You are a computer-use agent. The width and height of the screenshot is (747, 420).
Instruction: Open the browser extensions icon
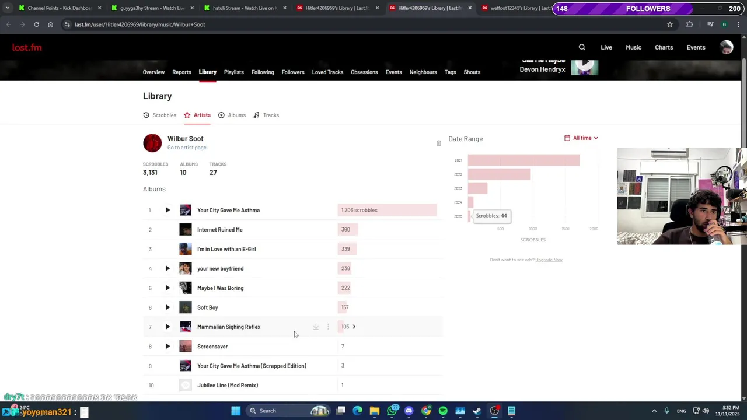[x=690, y=24]
